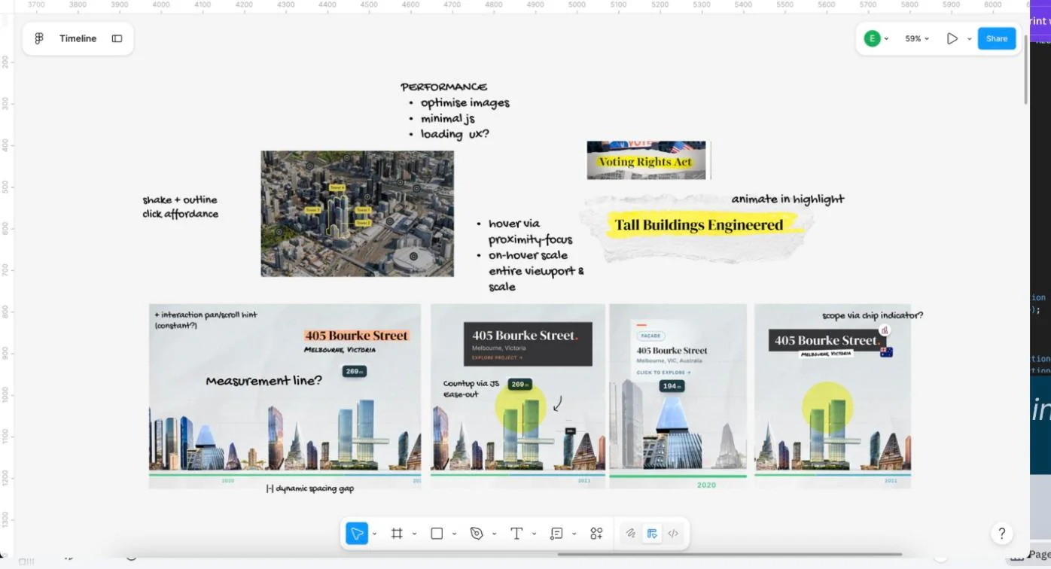Viewport: 1051px width, 569px height.
Task: Select the 'minimal js' note
Action: pos(448,119)
